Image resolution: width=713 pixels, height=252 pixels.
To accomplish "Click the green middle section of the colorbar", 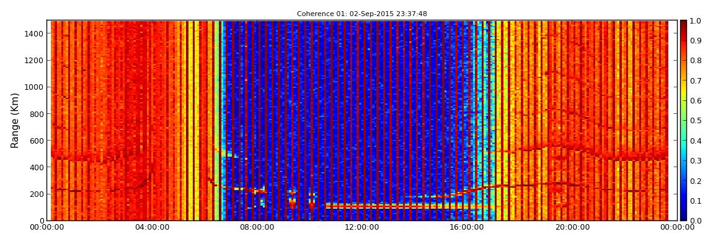I will (684, 120).
